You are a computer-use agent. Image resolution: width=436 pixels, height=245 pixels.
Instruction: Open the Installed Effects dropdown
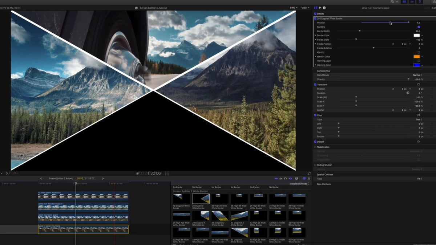click(x=299, y=184)
